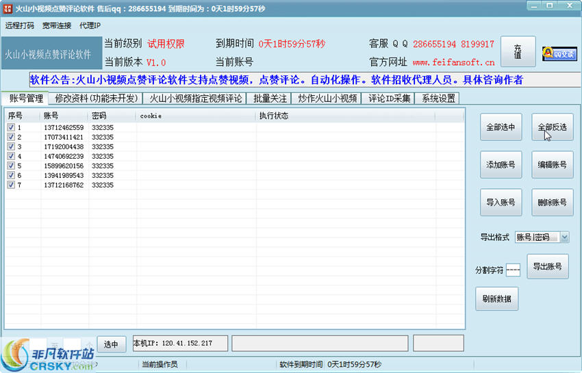The image size is (582, 373).
Task: Open the 代理IP menu
Action: 90,25
